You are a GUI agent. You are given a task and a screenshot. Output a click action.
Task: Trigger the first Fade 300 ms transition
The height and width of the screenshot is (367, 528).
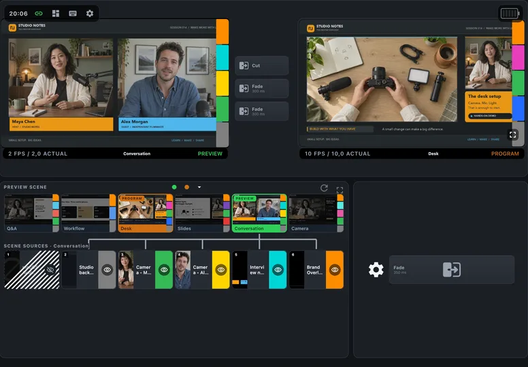point(262,88)
